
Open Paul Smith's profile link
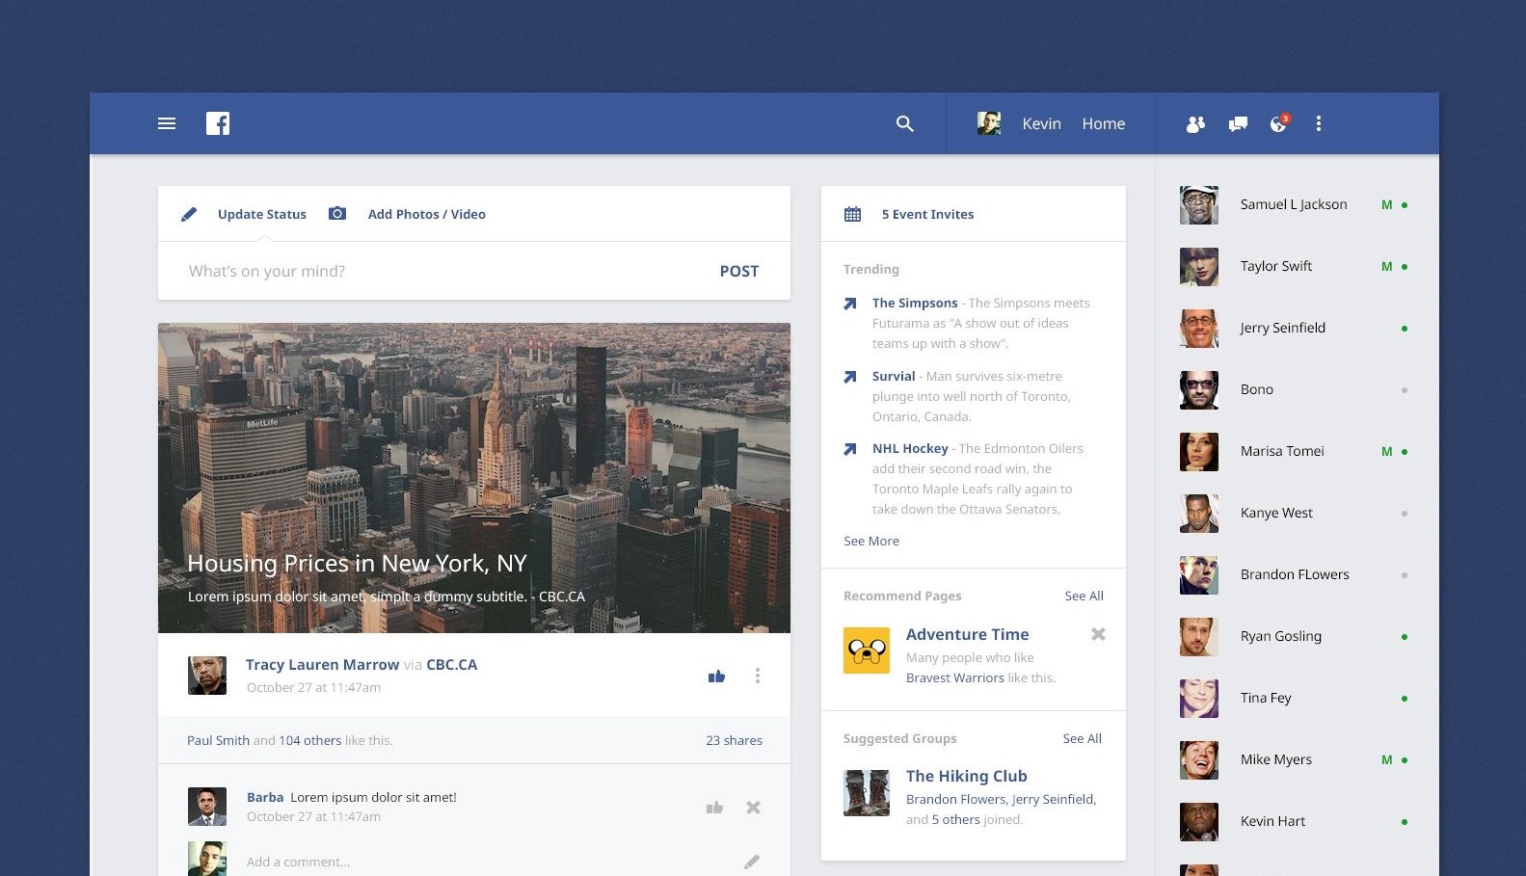218,740
